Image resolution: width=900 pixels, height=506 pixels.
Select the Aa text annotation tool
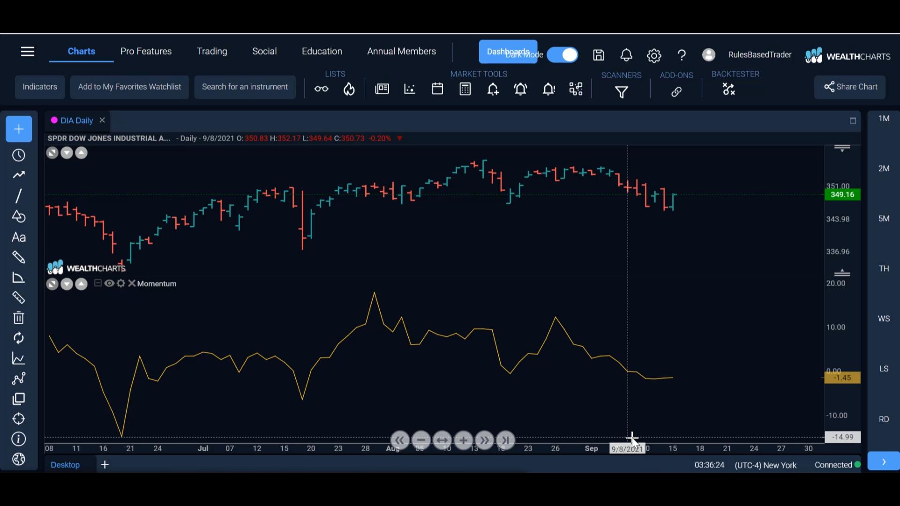19,237
